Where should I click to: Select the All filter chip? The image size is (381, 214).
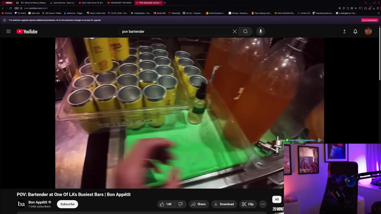click(277, 199)
